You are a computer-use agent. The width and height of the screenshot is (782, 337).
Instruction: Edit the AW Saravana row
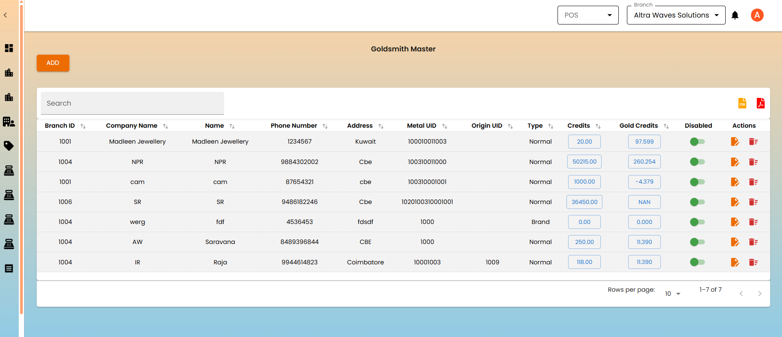[x=735, y=242]
